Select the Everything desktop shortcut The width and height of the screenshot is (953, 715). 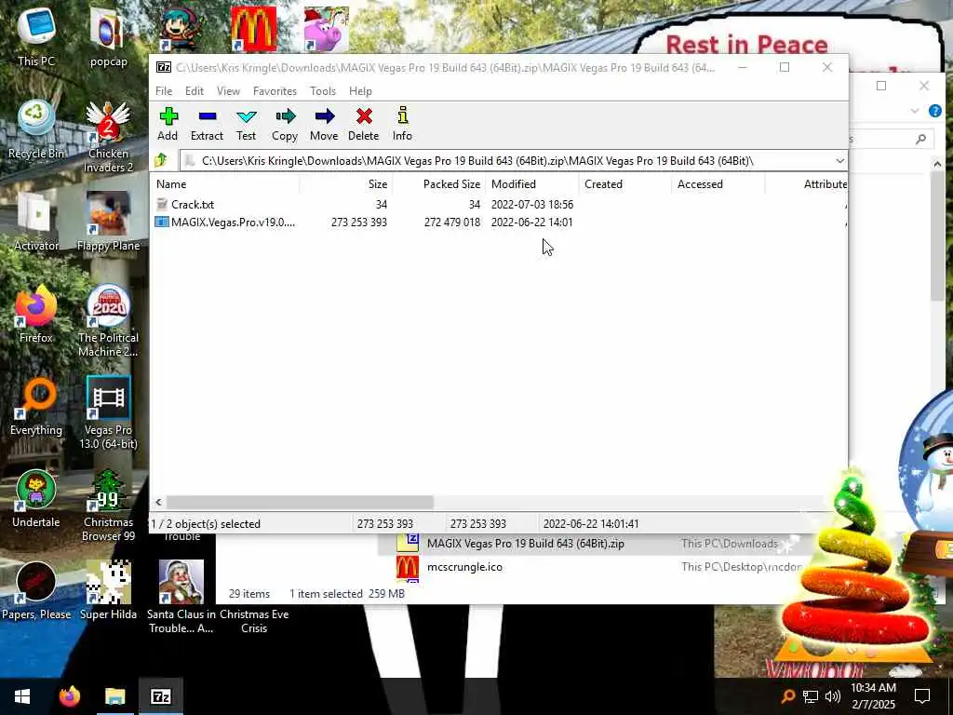[x=36, y=406]
